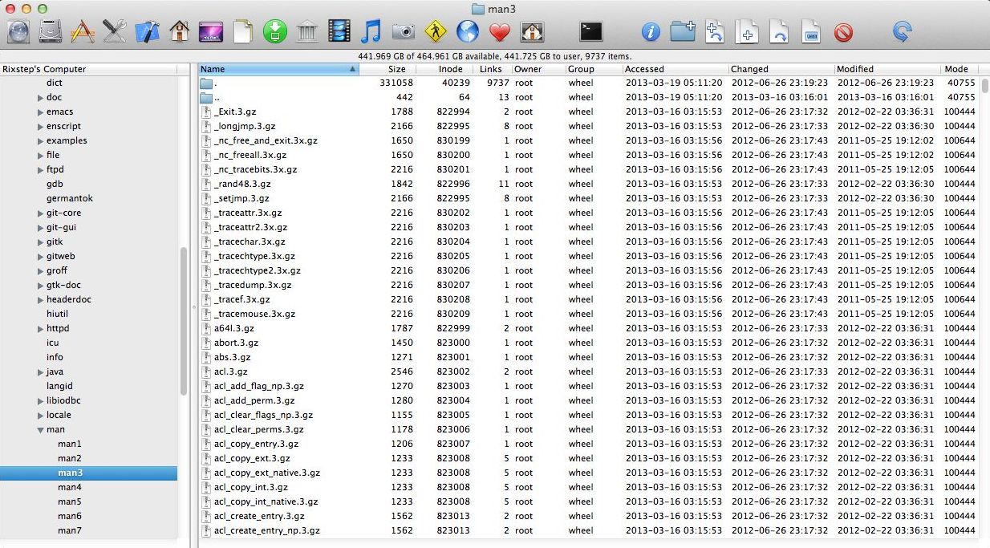Sort by the Inode column header
Screen dimensions: 990x548
coord(444,69)
